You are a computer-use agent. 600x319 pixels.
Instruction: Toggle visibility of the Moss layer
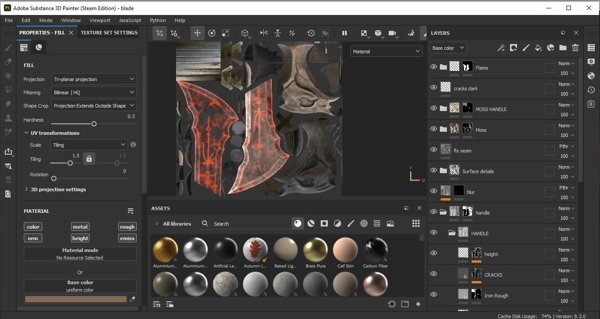pos(434,129)
